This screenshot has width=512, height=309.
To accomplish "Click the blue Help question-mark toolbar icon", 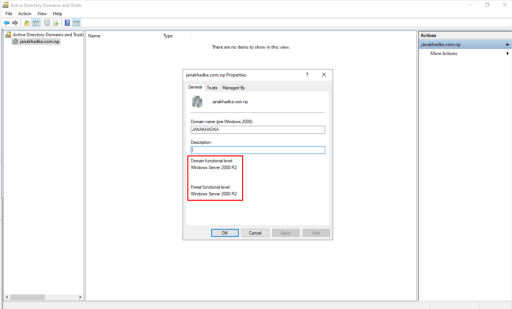I will click(67, 23).
